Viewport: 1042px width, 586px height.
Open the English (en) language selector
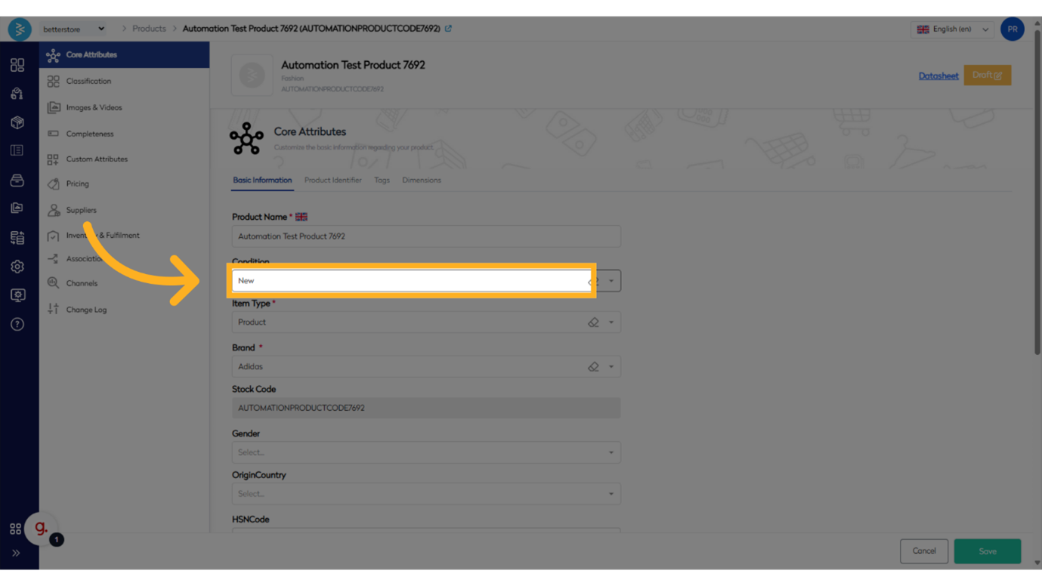tap(952, 29)
